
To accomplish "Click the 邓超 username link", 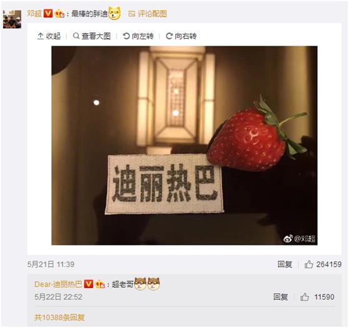I will pyautogui.click(x=34, y=14).
